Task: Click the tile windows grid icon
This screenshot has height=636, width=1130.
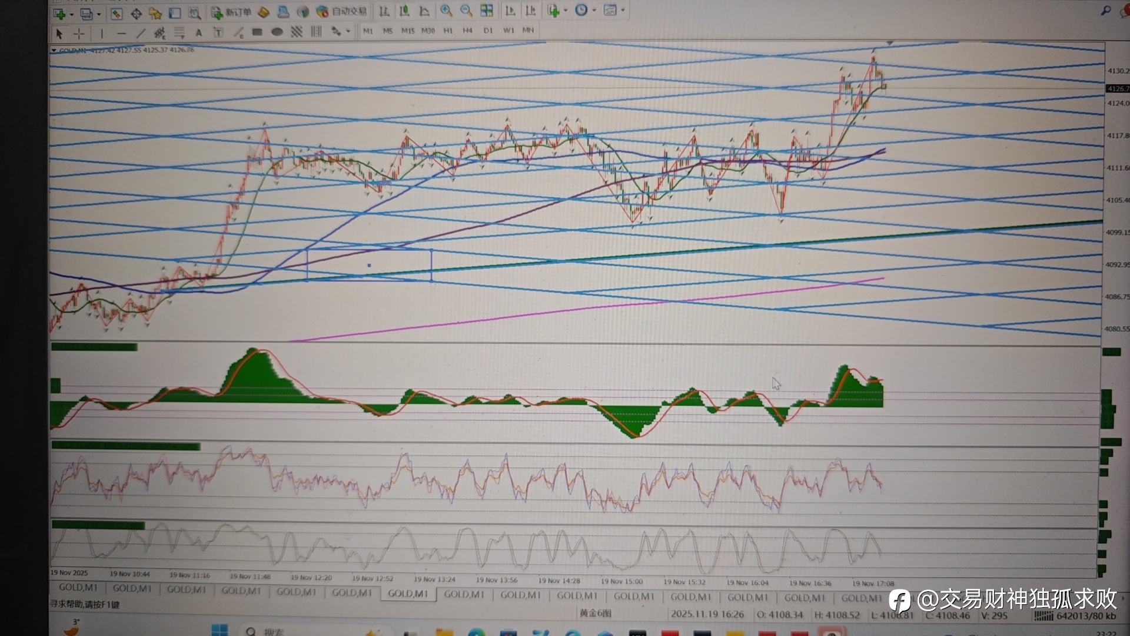Action: (x=487, y=11)
